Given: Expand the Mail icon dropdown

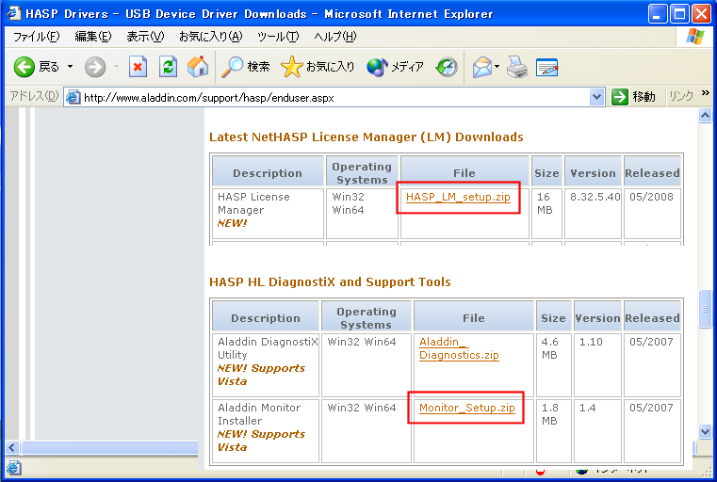Looking at the screenshot, I should [497, 67].
